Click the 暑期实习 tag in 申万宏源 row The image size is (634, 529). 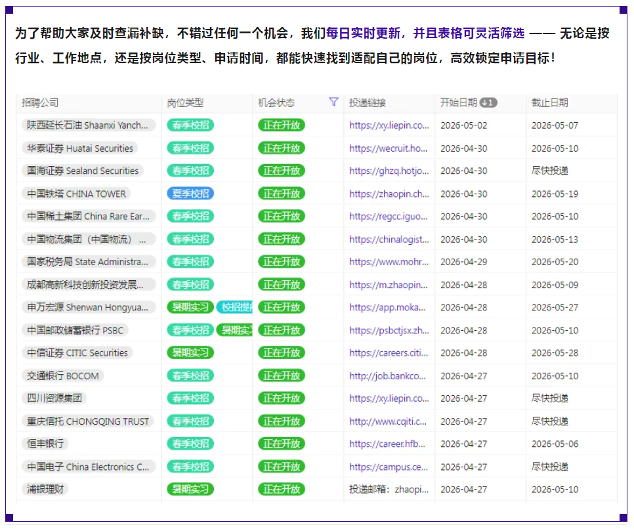click(190, 307)
